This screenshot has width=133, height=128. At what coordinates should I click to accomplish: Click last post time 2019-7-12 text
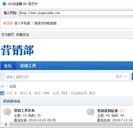coord(123,120)
